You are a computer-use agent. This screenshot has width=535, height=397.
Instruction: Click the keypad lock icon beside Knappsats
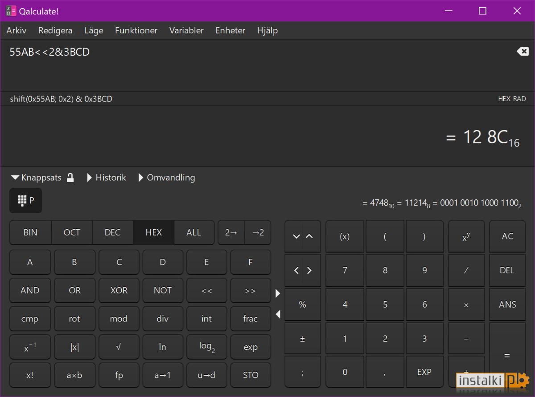coord(70,178)
